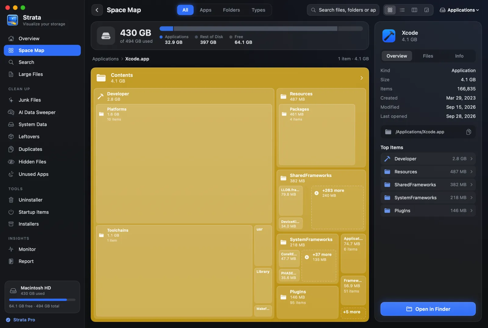The width and height of the screenshot is (488, 328).
Task: Switch to the Info tab for Xcode
Action: (x=459, y=56)
